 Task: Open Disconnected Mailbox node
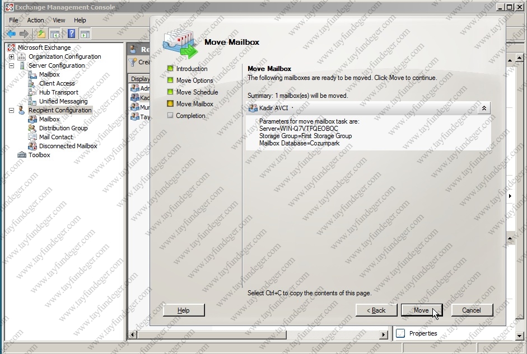click(68, 146)
